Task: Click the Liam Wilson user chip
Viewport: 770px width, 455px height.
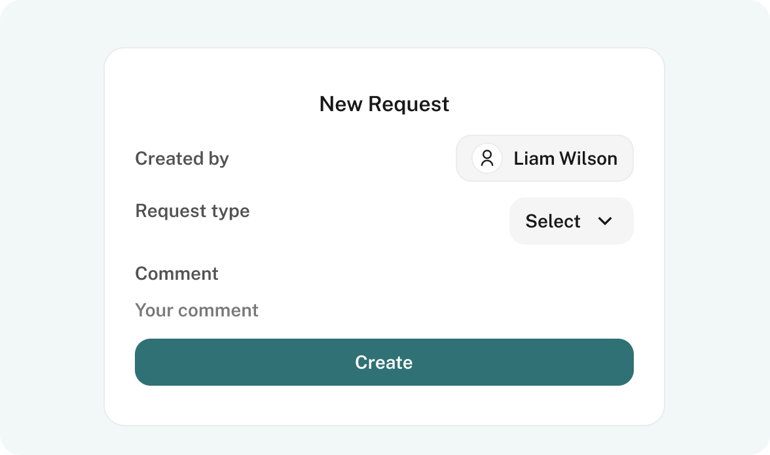Action: pyautogui.click(x=545, y=158)
